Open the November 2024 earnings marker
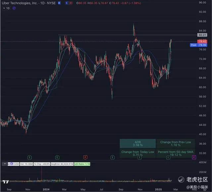The height and width of the screenshot is (192, 212). point(140,157)
